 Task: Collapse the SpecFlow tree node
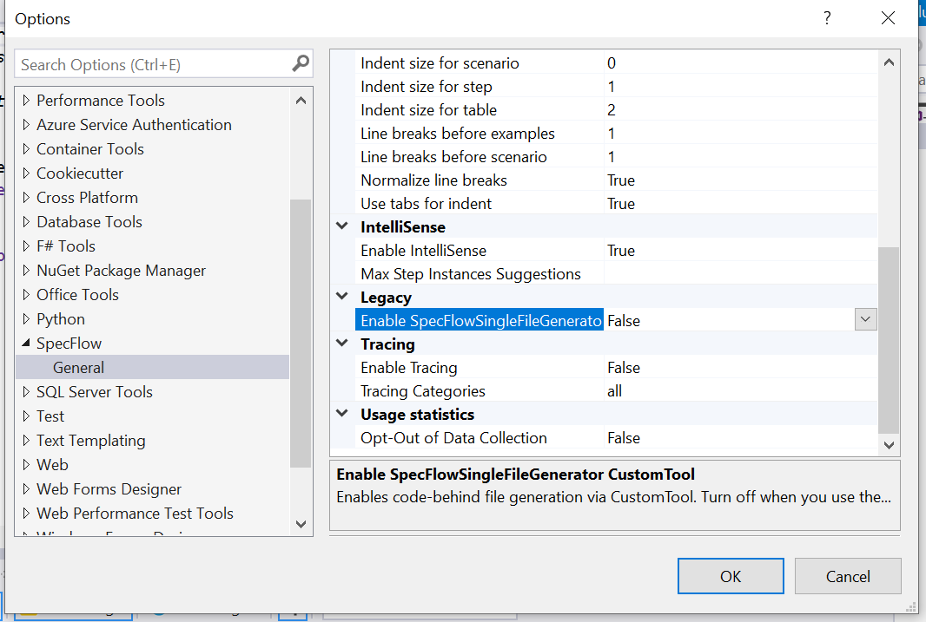point(25,344)
